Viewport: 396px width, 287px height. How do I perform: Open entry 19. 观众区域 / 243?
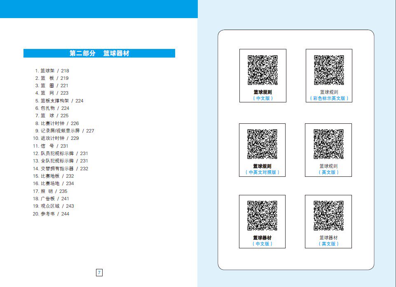pos(53,206)
